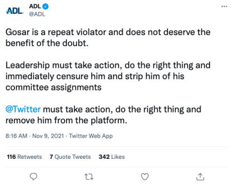Open the Twitter Web App source link

tap(91, 136)
